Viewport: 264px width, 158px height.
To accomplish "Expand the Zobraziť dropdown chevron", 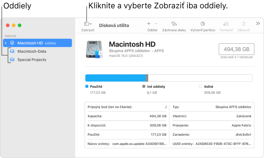I will pyautogui.click(x=90, y=24).
